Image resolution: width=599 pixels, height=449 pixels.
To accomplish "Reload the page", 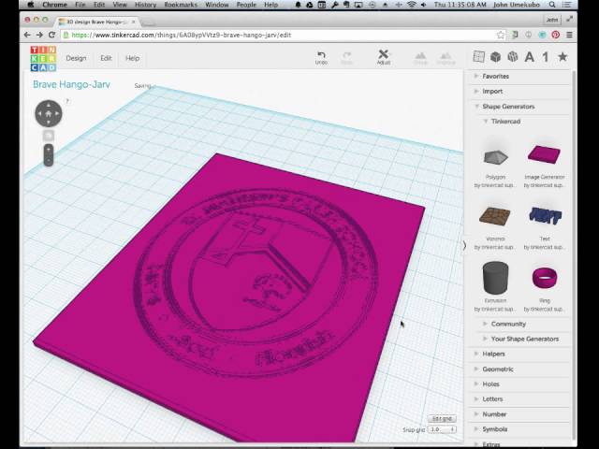I will (x=52, y=35).
